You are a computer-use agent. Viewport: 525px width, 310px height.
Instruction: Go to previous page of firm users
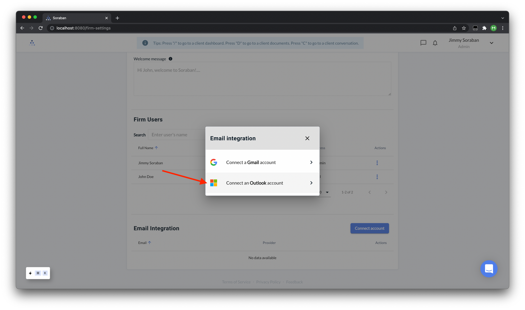click(370, 192)
